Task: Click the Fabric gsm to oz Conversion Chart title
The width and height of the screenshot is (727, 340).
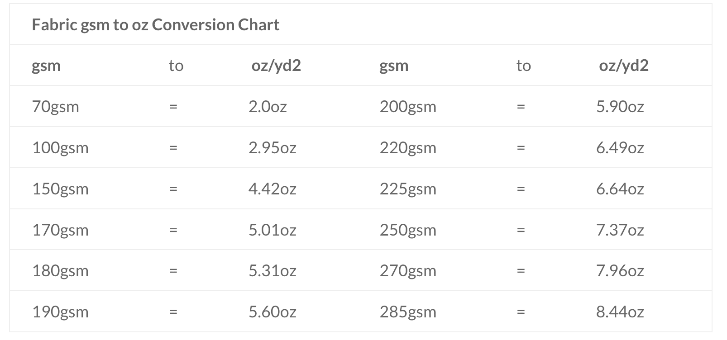Action: click(155, 24)
